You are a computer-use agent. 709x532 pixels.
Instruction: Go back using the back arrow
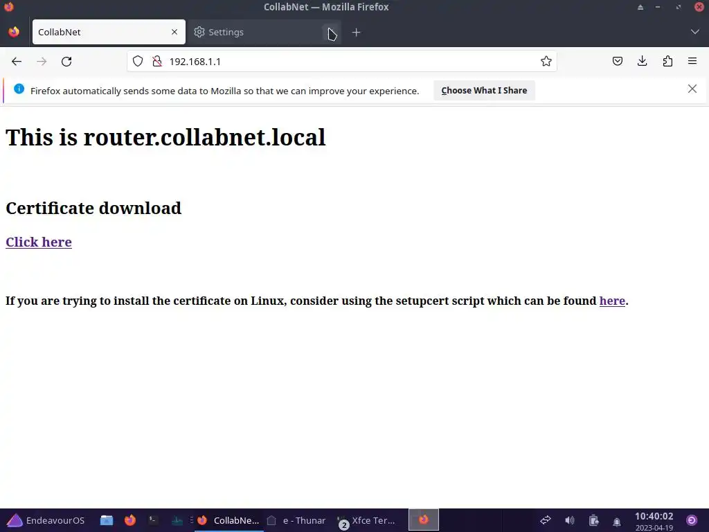[x=17, y=62]
